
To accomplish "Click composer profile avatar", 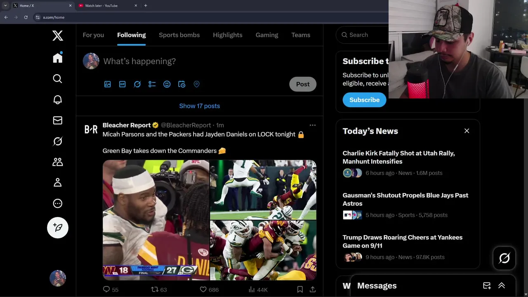I will pyautogui.click(x=91, y=61).
